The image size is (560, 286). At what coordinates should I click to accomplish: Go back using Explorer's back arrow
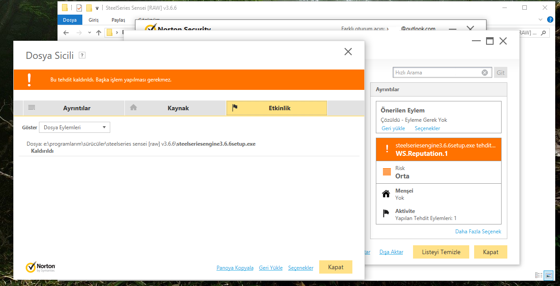pos(66,33)
